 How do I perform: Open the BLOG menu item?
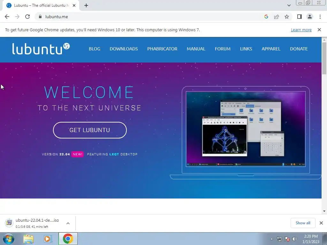coord(95,49)
